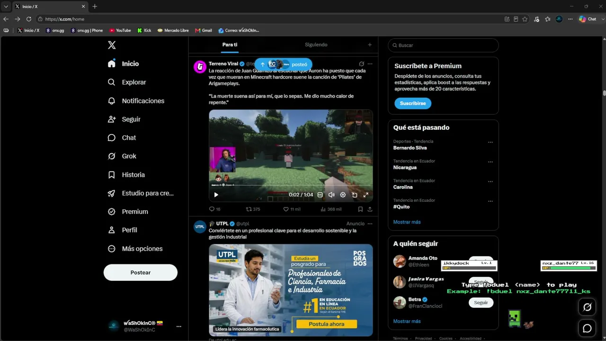Reply to the Terreno Viral post
Screen dimensions: 606x341
coord(214,209)
